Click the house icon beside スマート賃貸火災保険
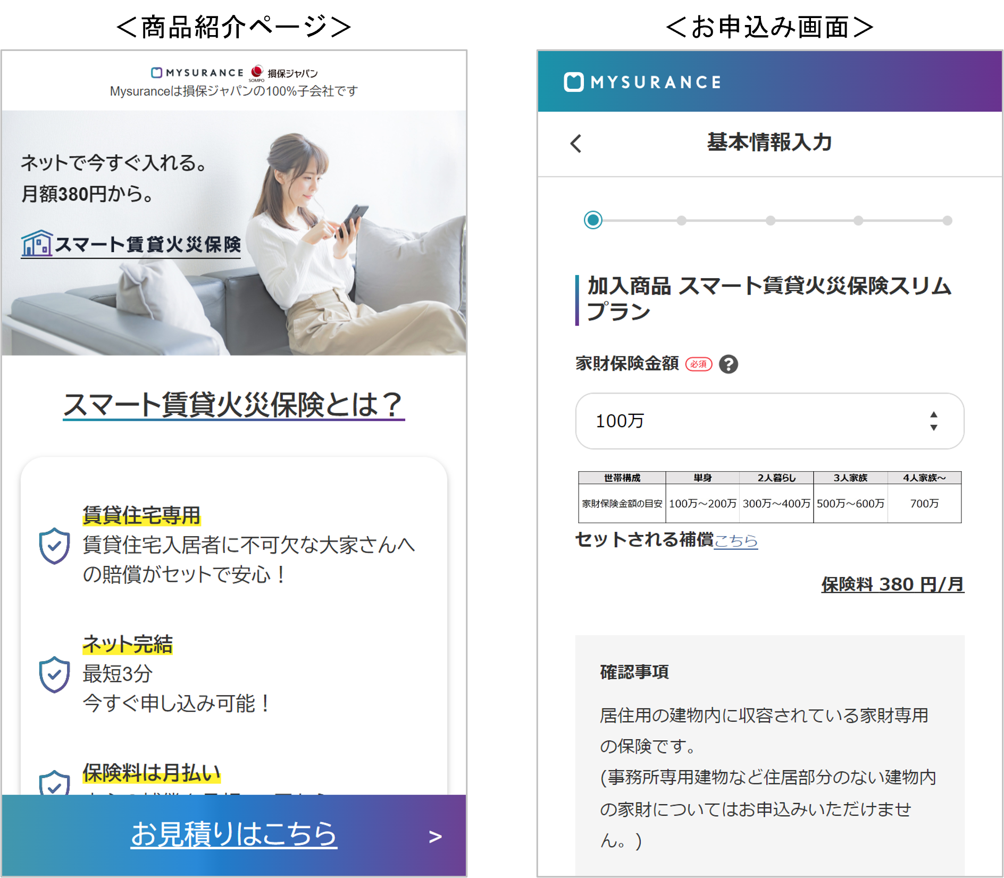The width and height of the screenshot is (1004, 878). 37,244
